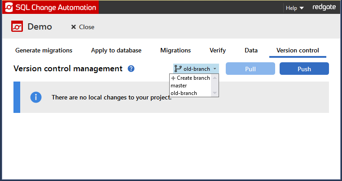This screenshot has height=181, width=342.
Task: Click the branch list scroll up arrow
Action: [x=215, y=78]
